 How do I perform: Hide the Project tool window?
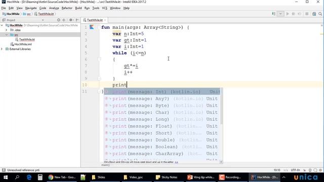click(x=77, y=20)
